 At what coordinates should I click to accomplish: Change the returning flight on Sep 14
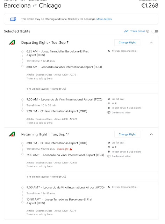[x=127, y=134]
